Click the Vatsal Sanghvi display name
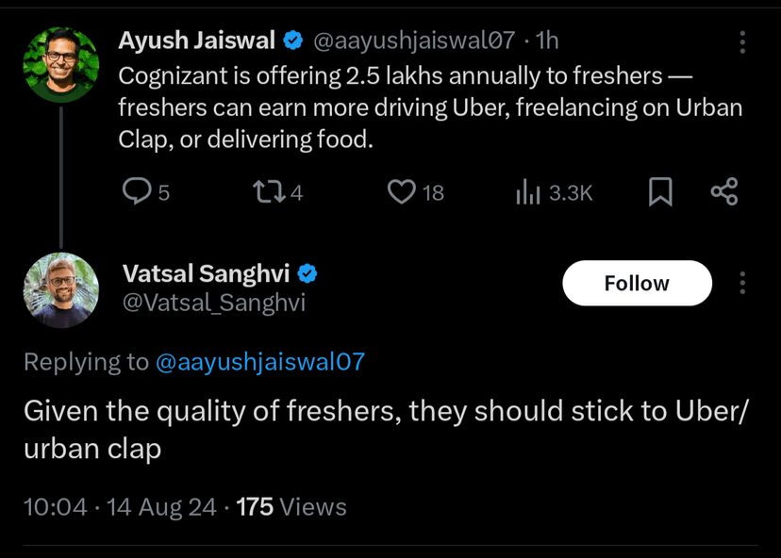 208,273
